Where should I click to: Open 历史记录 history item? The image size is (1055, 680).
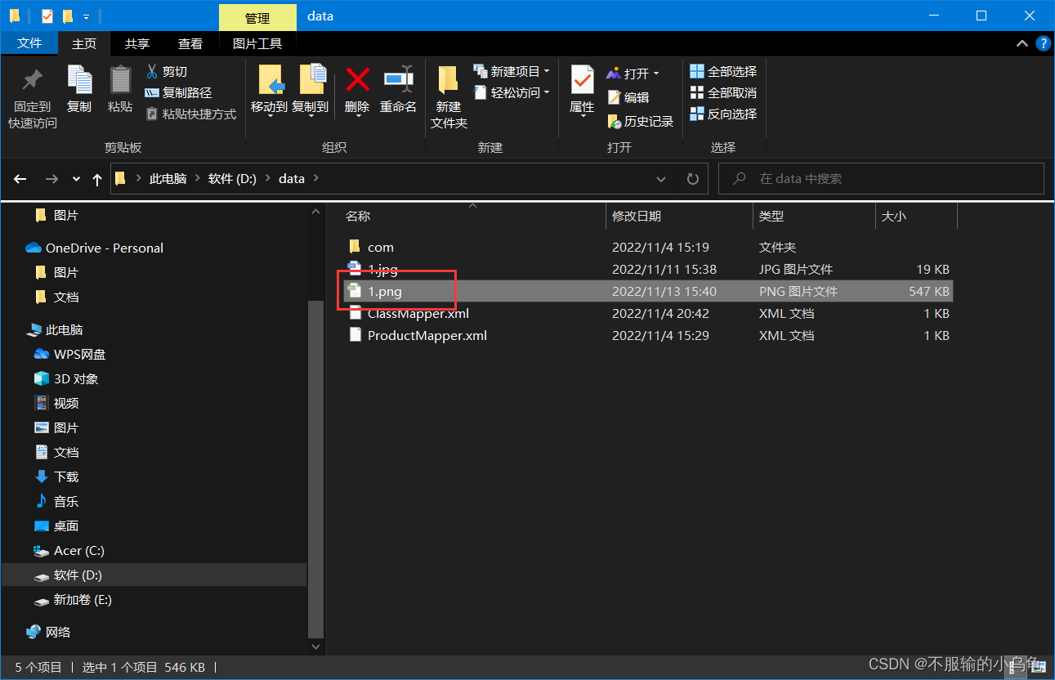pos(641,121)
